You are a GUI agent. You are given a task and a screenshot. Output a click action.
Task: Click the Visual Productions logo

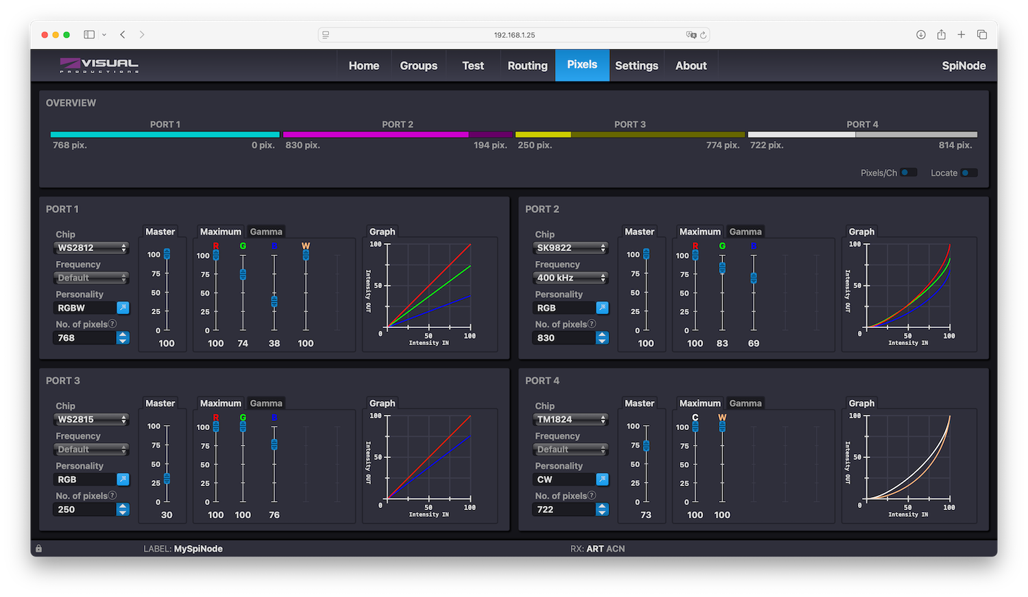click(x=99, y=66)
